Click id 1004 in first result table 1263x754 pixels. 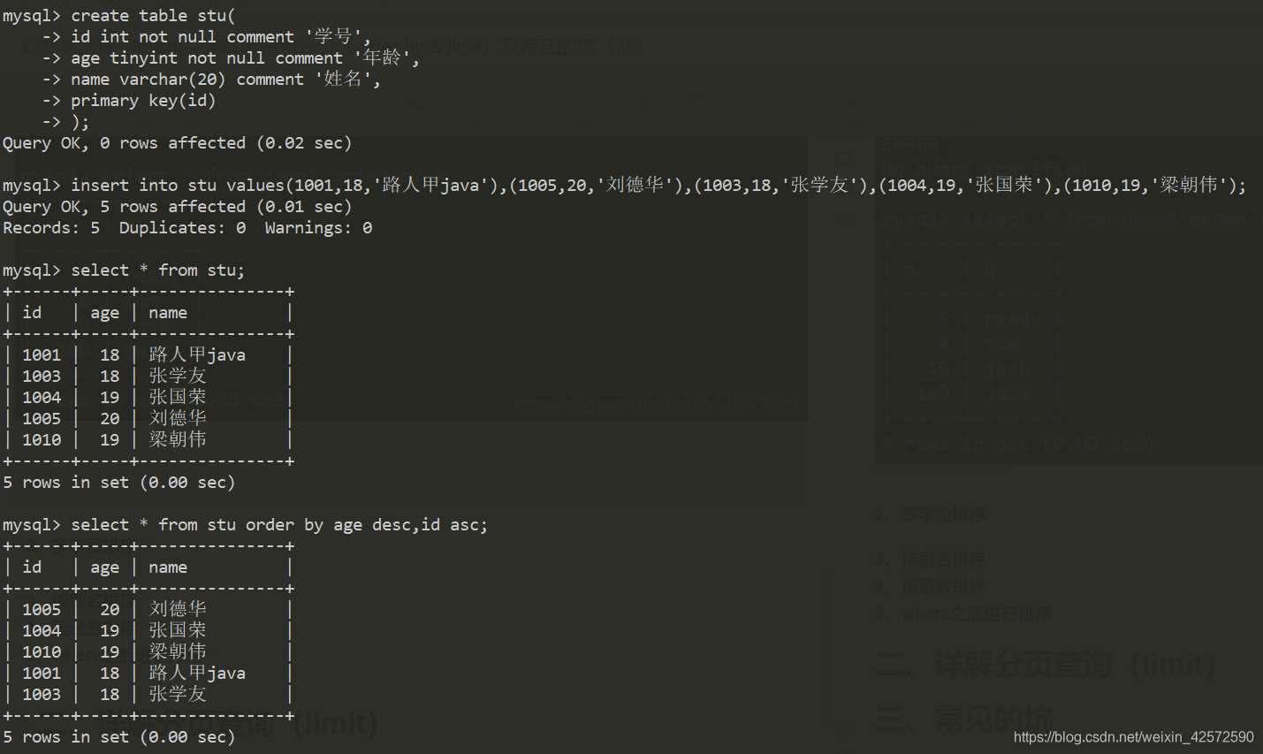click(42, 398)
